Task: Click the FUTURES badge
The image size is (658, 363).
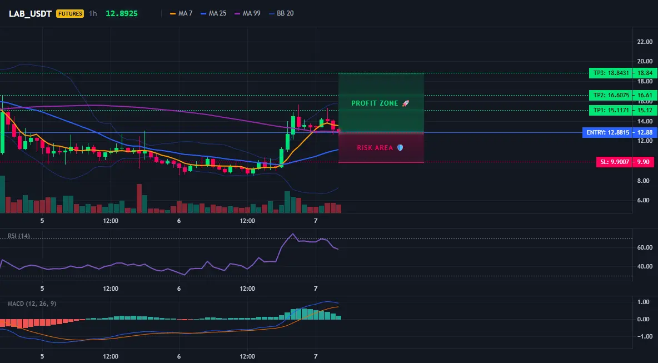Action: pyautogui.click(x=70, y=13)
